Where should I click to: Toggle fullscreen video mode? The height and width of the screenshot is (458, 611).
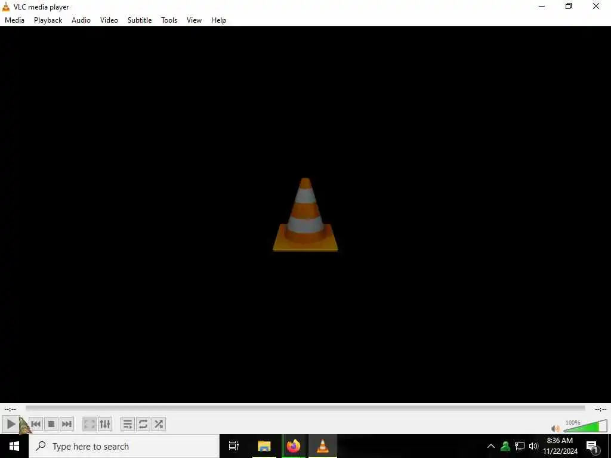click(x=90, y=424)
